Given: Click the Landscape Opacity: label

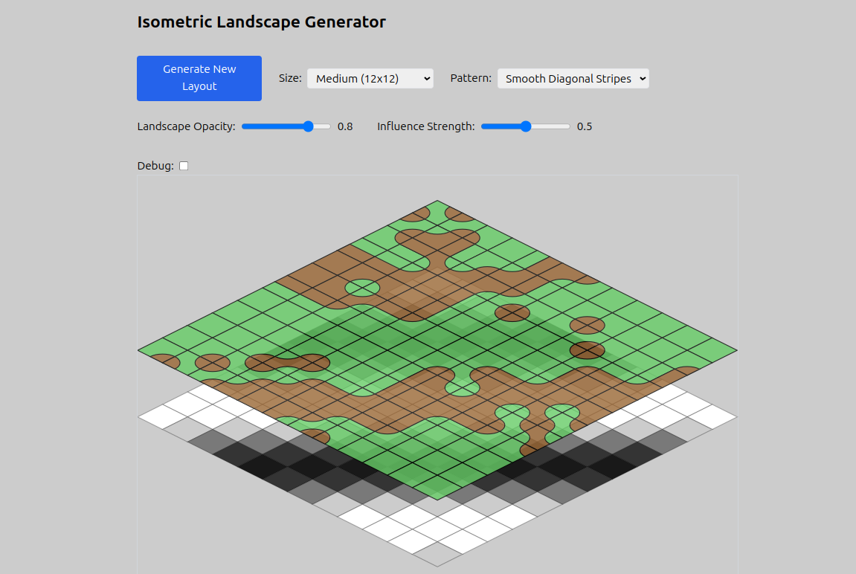Looking at the screenshot, I should (x=186, y=126).
